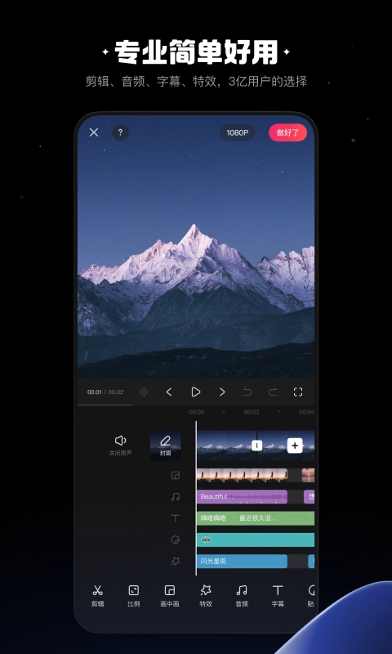Select the Beautiful audio clip on timeline
The width and height of the screenshot is (392, 654).
pos(242,497)
